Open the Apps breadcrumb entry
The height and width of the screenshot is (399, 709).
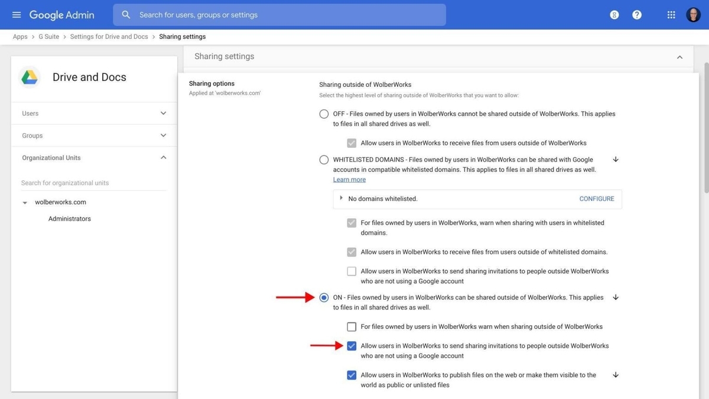click(19, 35)
